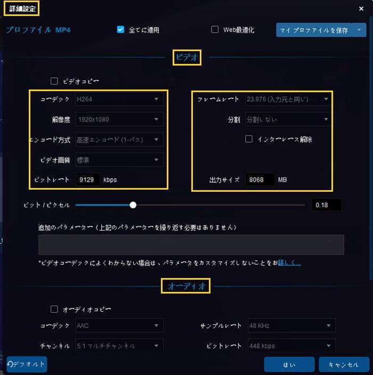Close the 詳細設定 dialog with X
This screenshot has width=373, height=375.
click(361, 9)
